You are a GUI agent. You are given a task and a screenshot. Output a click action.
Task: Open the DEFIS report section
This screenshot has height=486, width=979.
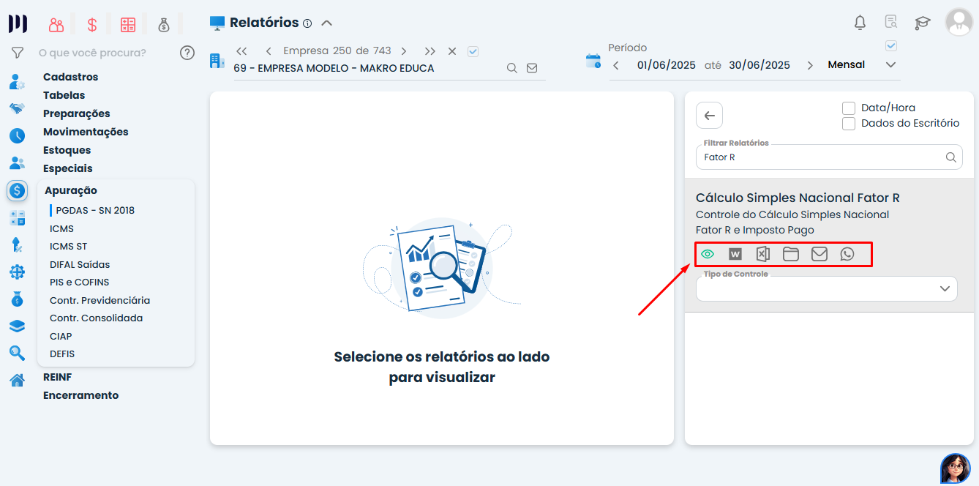click(x=62, y=354)
